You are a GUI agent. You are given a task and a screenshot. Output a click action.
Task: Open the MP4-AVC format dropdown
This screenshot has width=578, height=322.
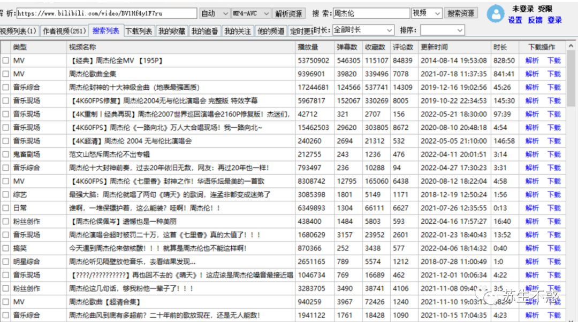(x=251, y=13)
